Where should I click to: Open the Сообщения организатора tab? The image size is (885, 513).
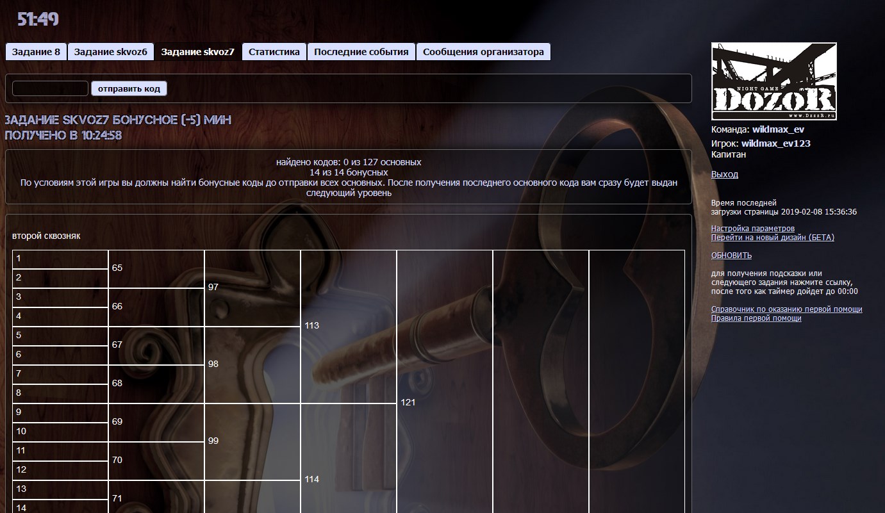tap(483, 52)
